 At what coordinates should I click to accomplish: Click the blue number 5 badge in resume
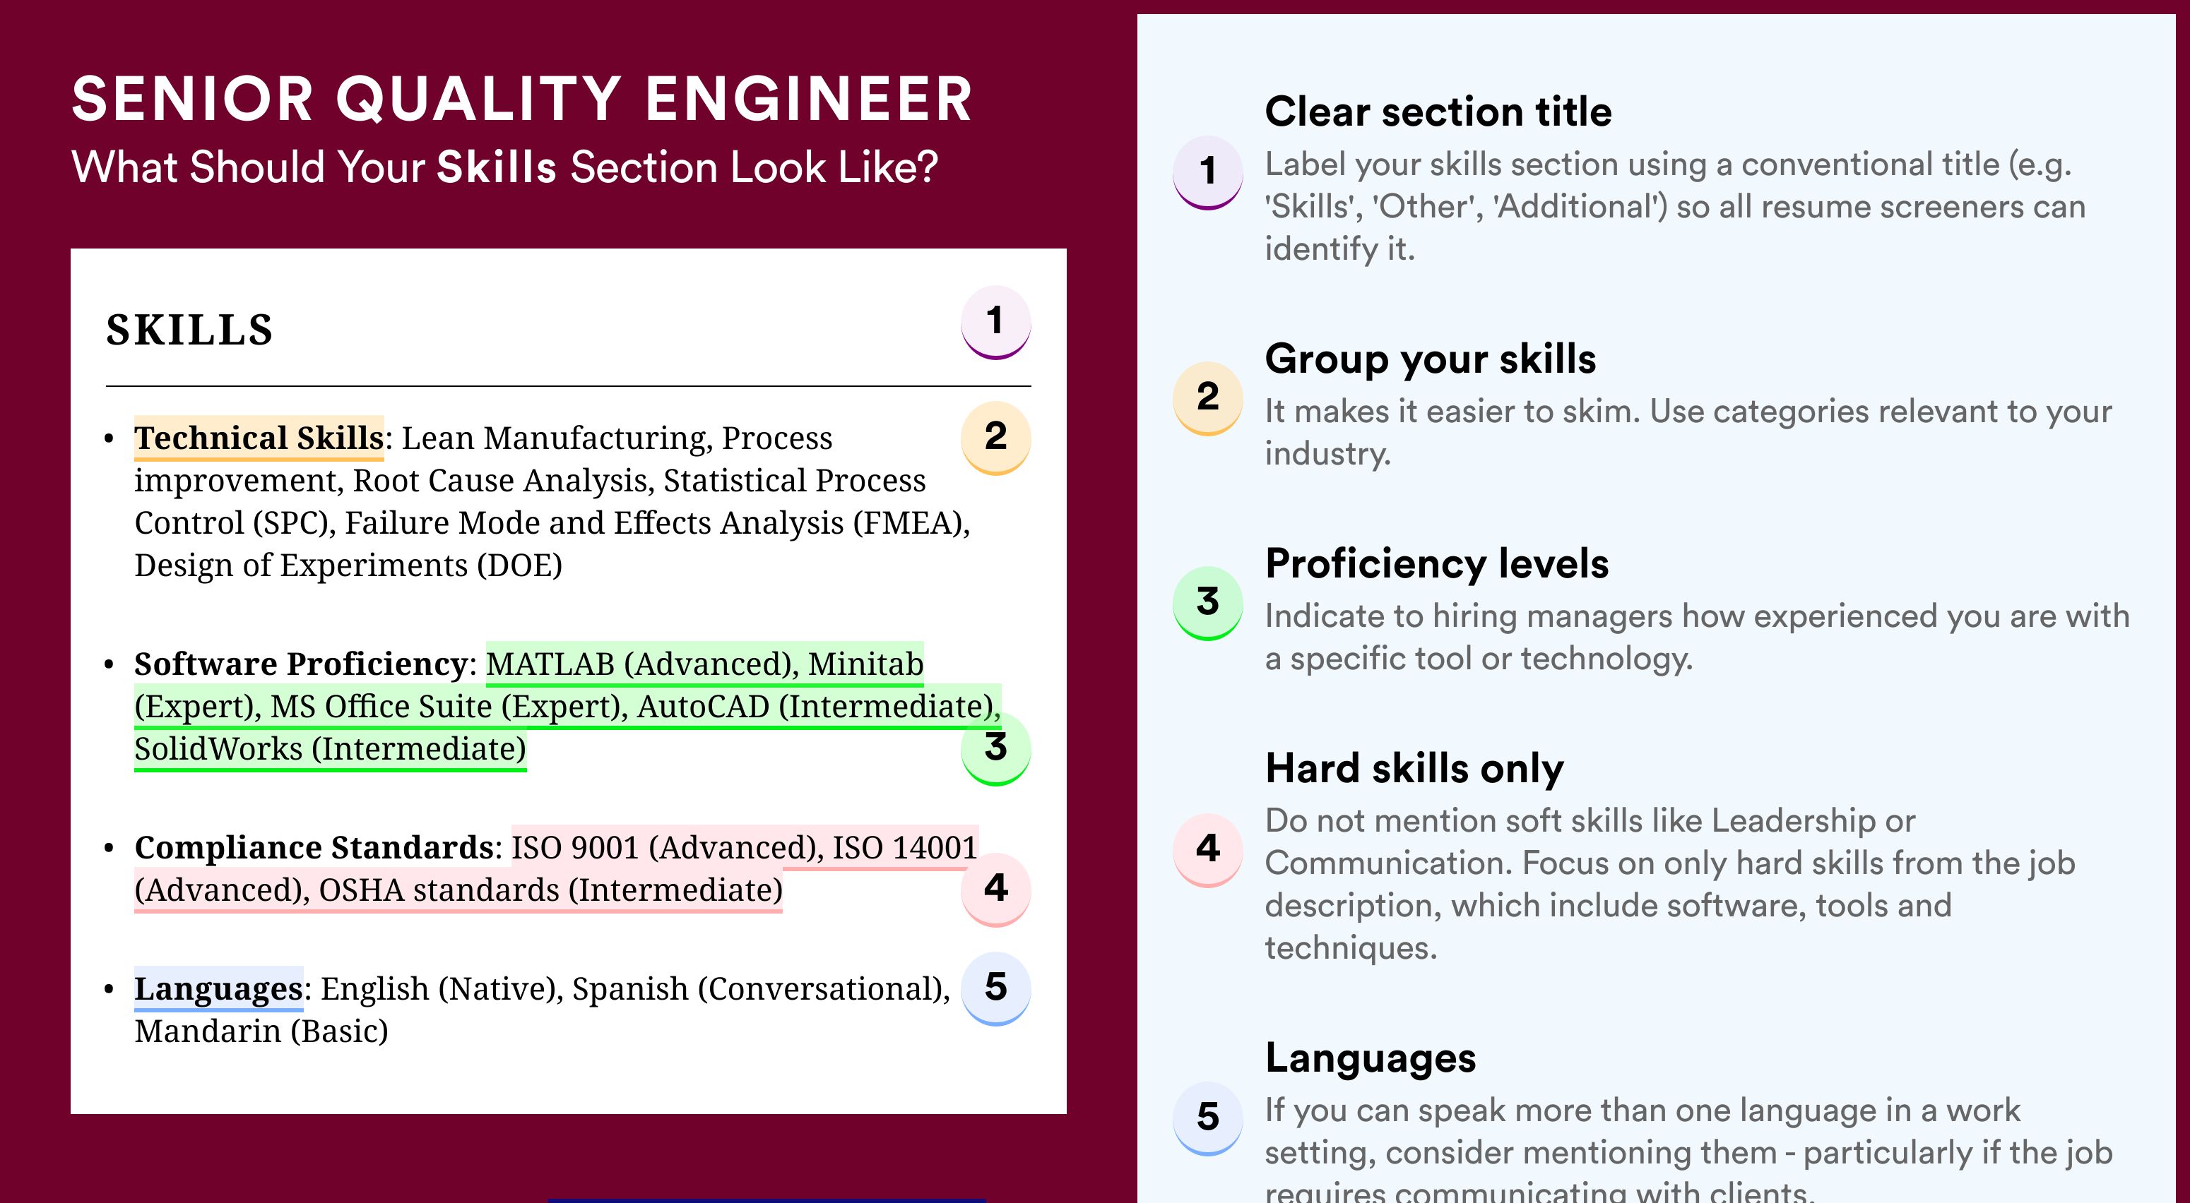tap(995, 989)
